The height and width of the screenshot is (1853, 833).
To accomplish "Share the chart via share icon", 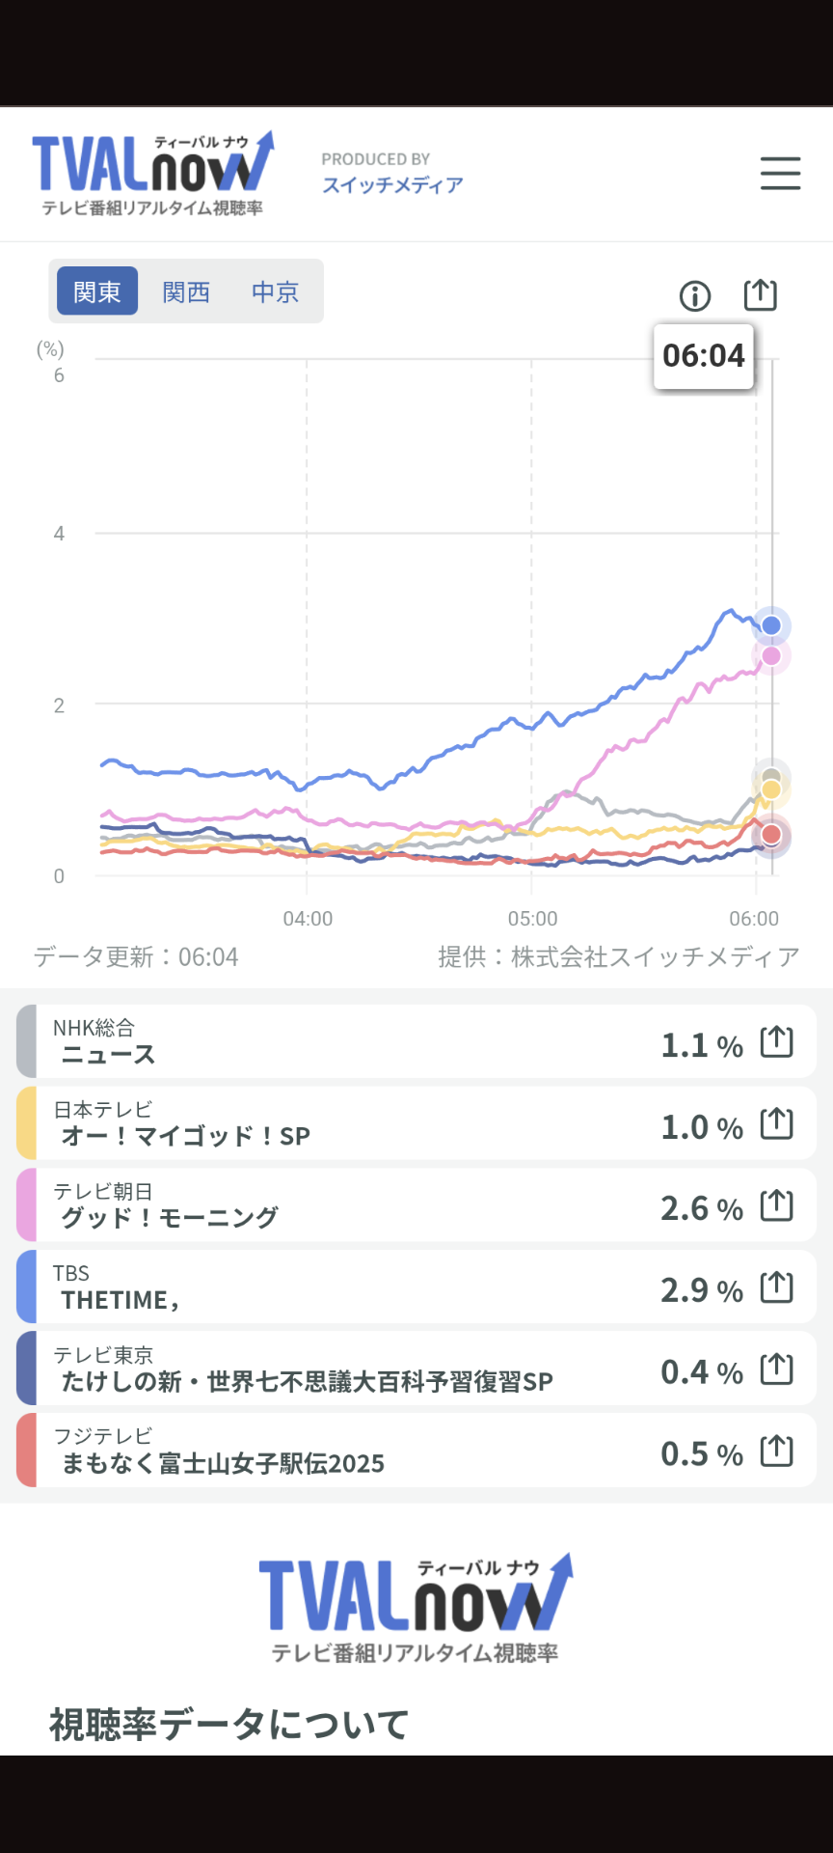I will 760,294.
